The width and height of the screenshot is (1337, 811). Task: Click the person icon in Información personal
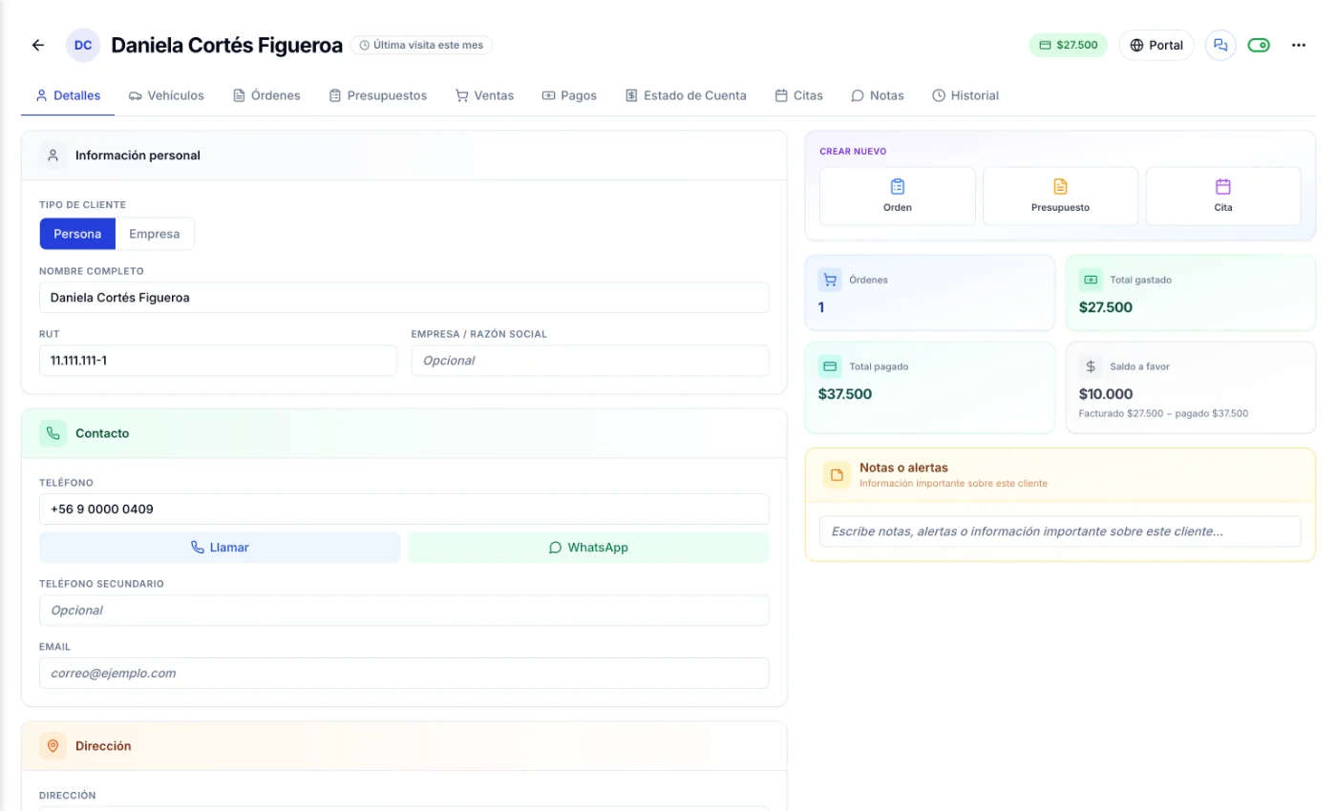53,156
